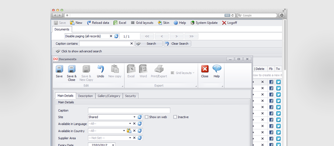This screenshot has width=334, height=146.
Task: Refresh the Available in Language list
Action: pos(140,124)
